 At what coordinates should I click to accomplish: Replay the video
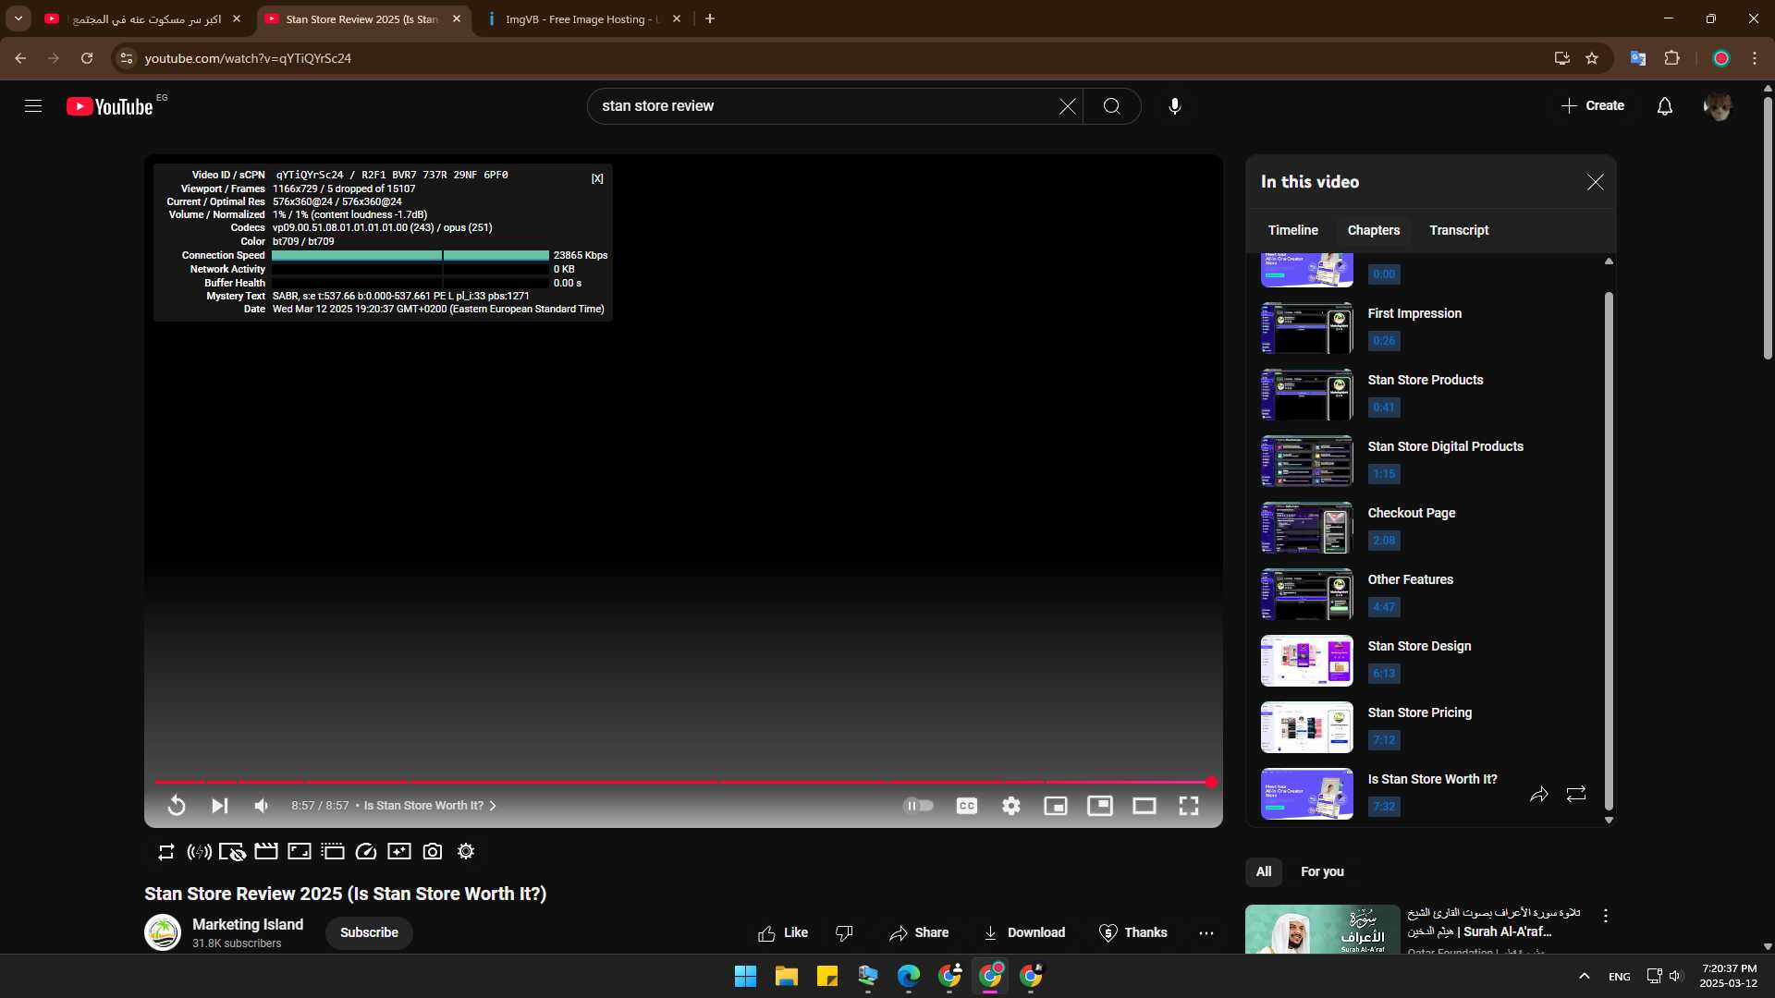[x=176, y=806]
